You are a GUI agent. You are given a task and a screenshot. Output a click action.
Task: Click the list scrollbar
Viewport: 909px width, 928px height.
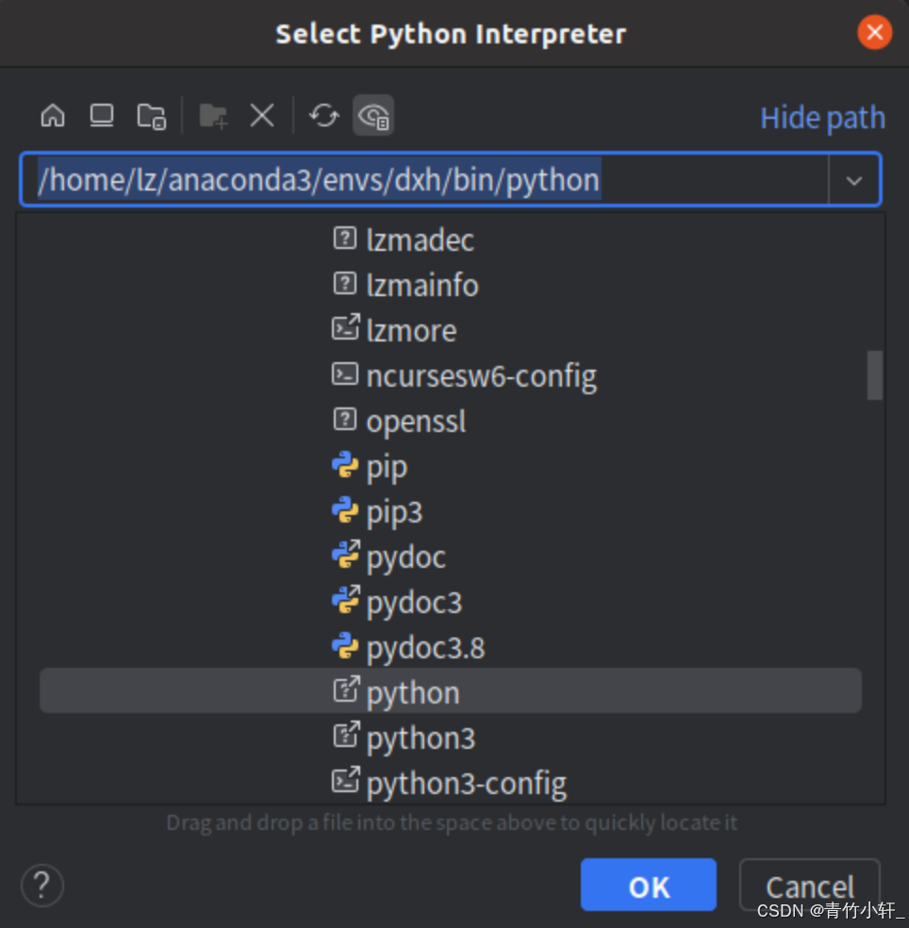[874, 375]
